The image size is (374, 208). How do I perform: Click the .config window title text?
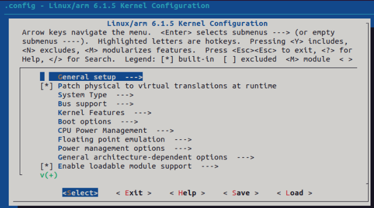(107, 6)
